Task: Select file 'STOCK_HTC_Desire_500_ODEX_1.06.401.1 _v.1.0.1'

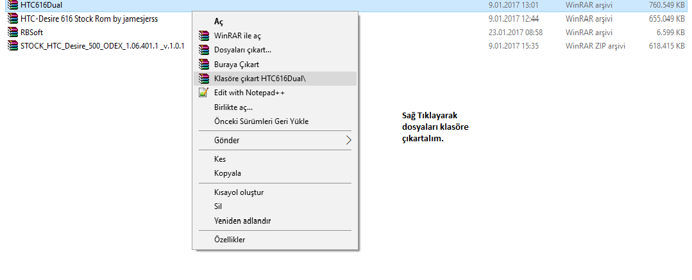Action: point(103,46)
